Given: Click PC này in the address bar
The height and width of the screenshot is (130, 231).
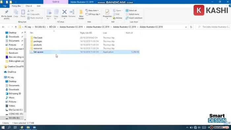Looking at the screenshot, I should pyautogui.click(x=28, y=27).
